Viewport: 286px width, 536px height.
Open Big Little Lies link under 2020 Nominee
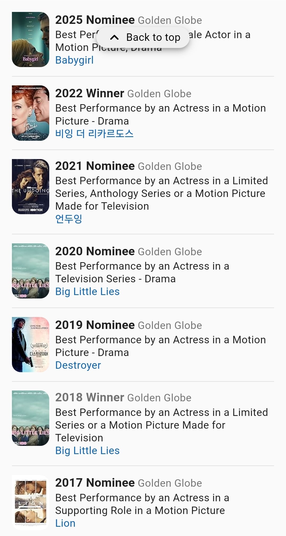[87, 292]
